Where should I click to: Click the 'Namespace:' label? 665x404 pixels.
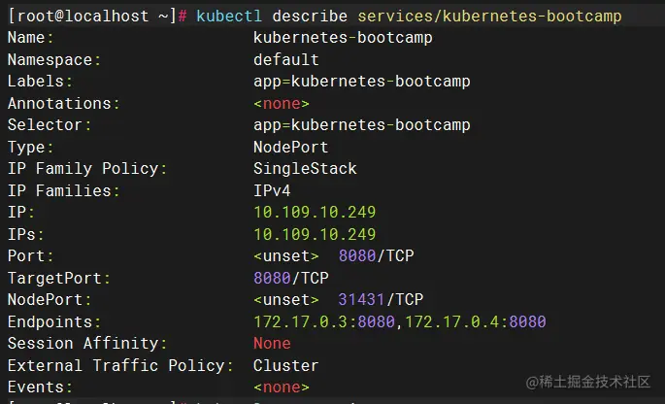(54, 60)
